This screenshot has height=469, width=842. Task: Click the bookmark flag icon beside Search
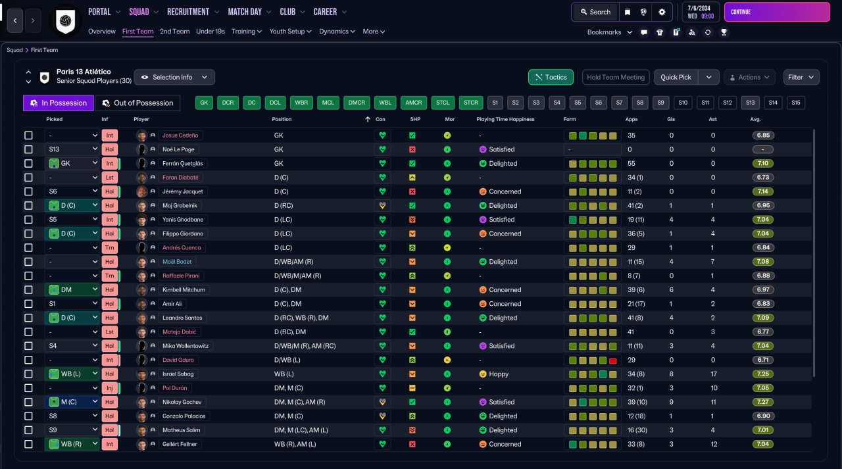[628, 12]
